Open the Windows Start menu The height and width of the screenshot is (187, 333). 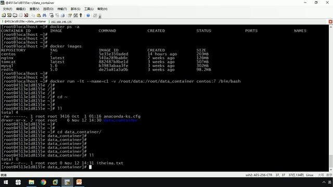(x=6, y=182)
